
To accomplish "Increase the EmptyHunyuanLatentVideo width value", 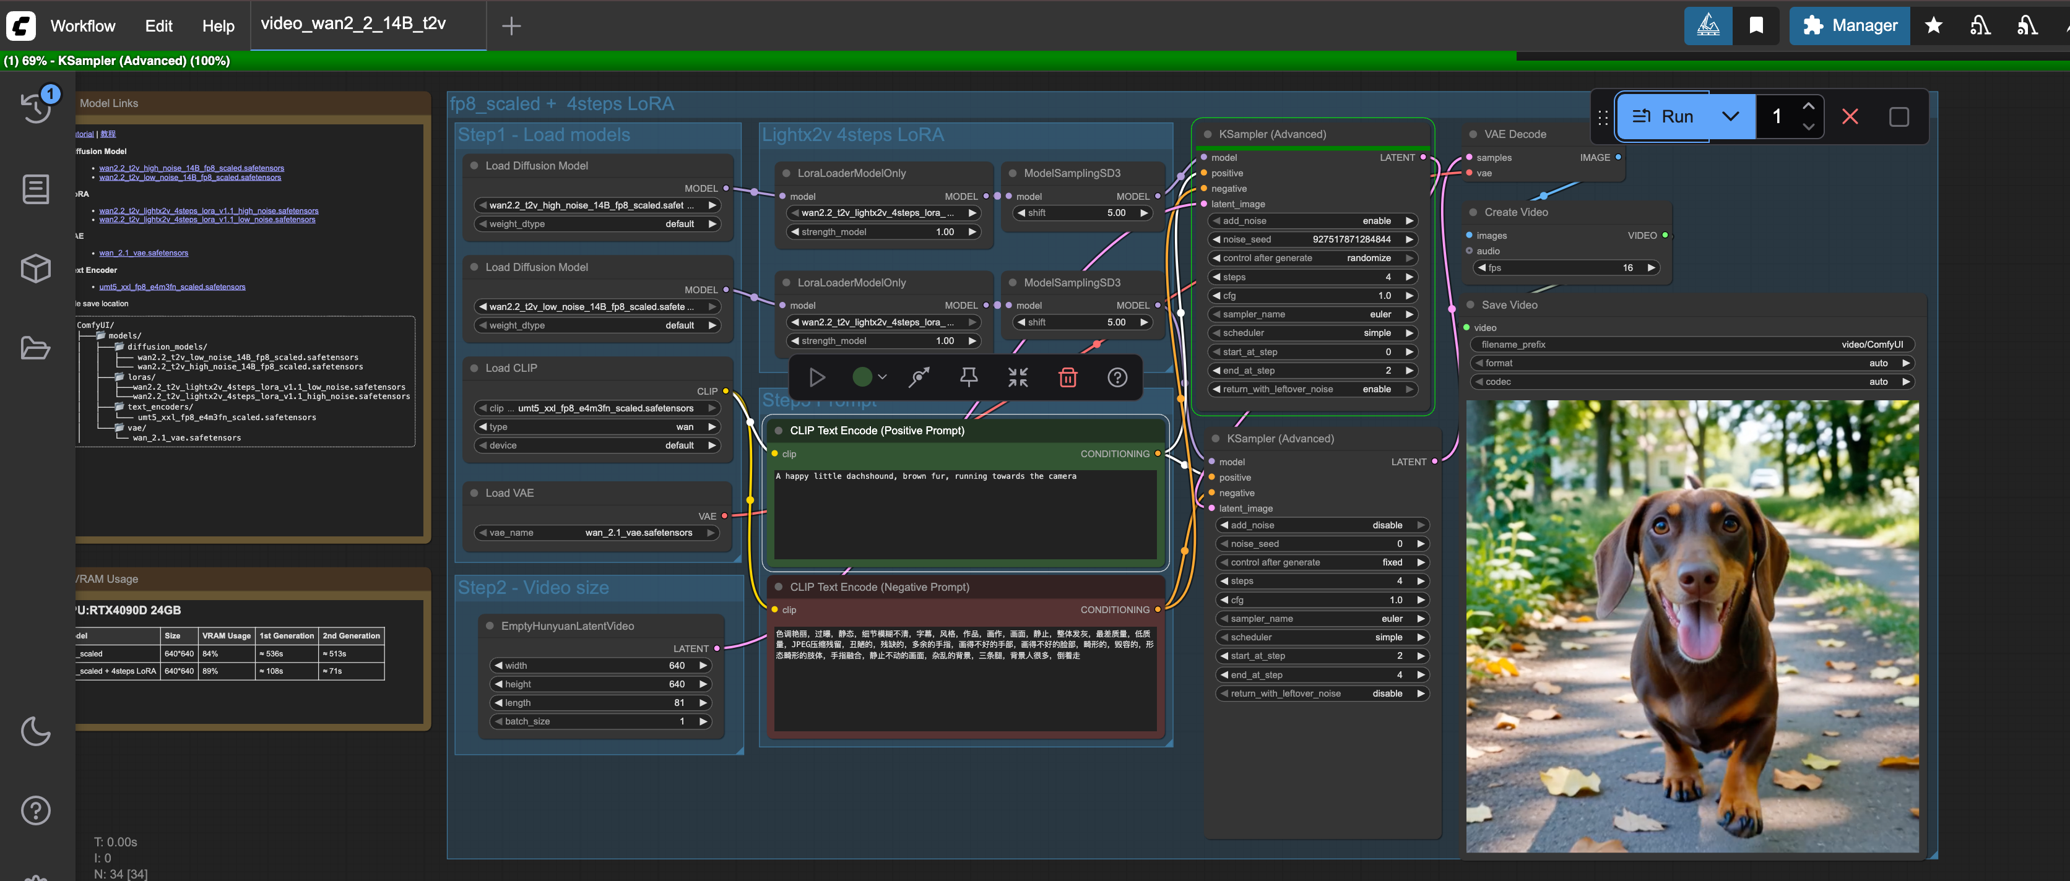I will click(703, 666).
